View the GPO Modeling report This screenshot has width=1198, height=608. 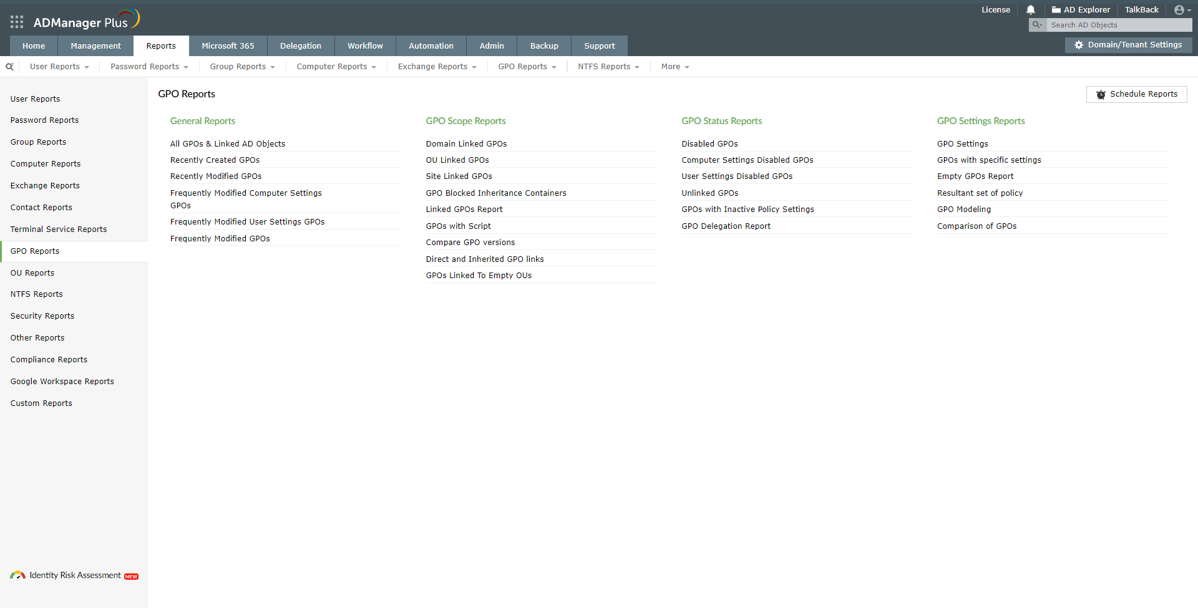pyautogui.click(x=964, y=209)
